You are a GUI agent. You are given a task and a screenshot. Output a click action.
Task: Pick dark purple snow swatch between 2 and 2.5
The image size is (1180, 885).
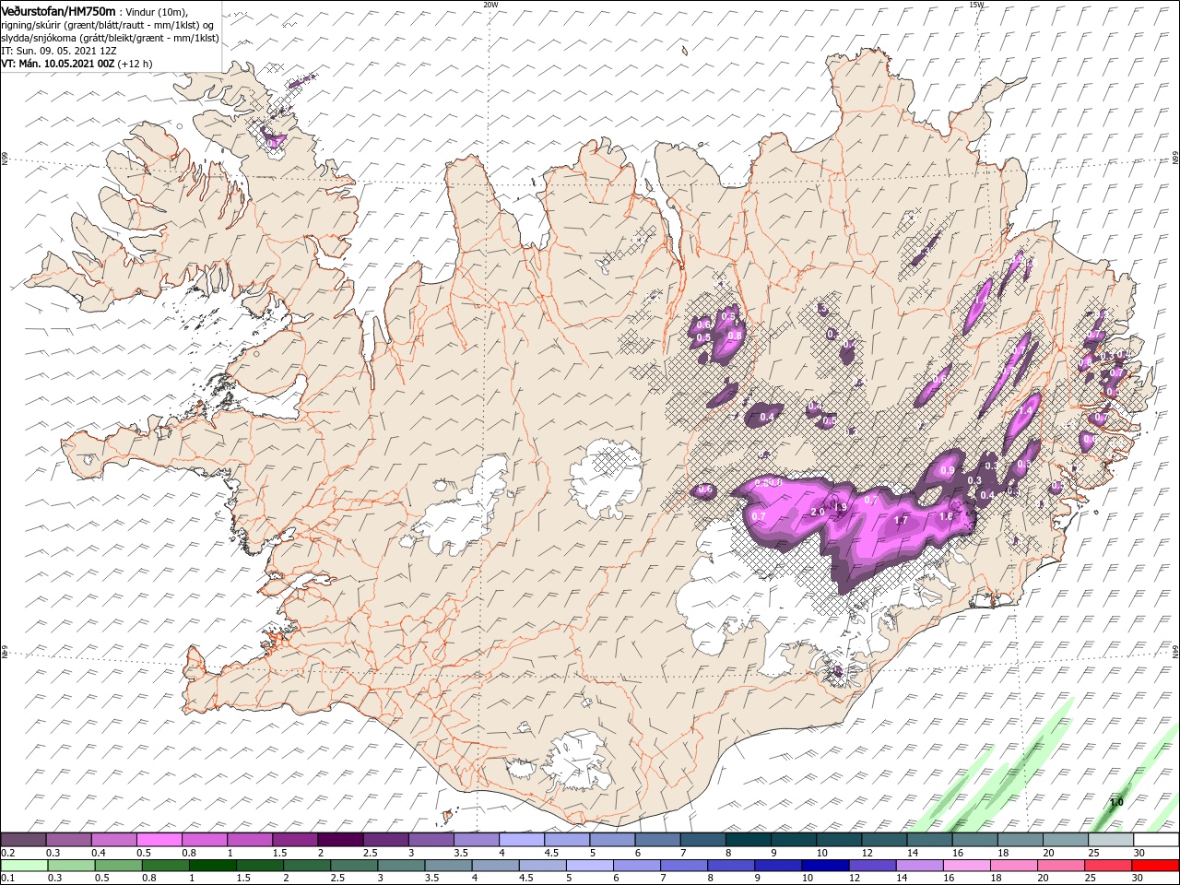point(340,840)
